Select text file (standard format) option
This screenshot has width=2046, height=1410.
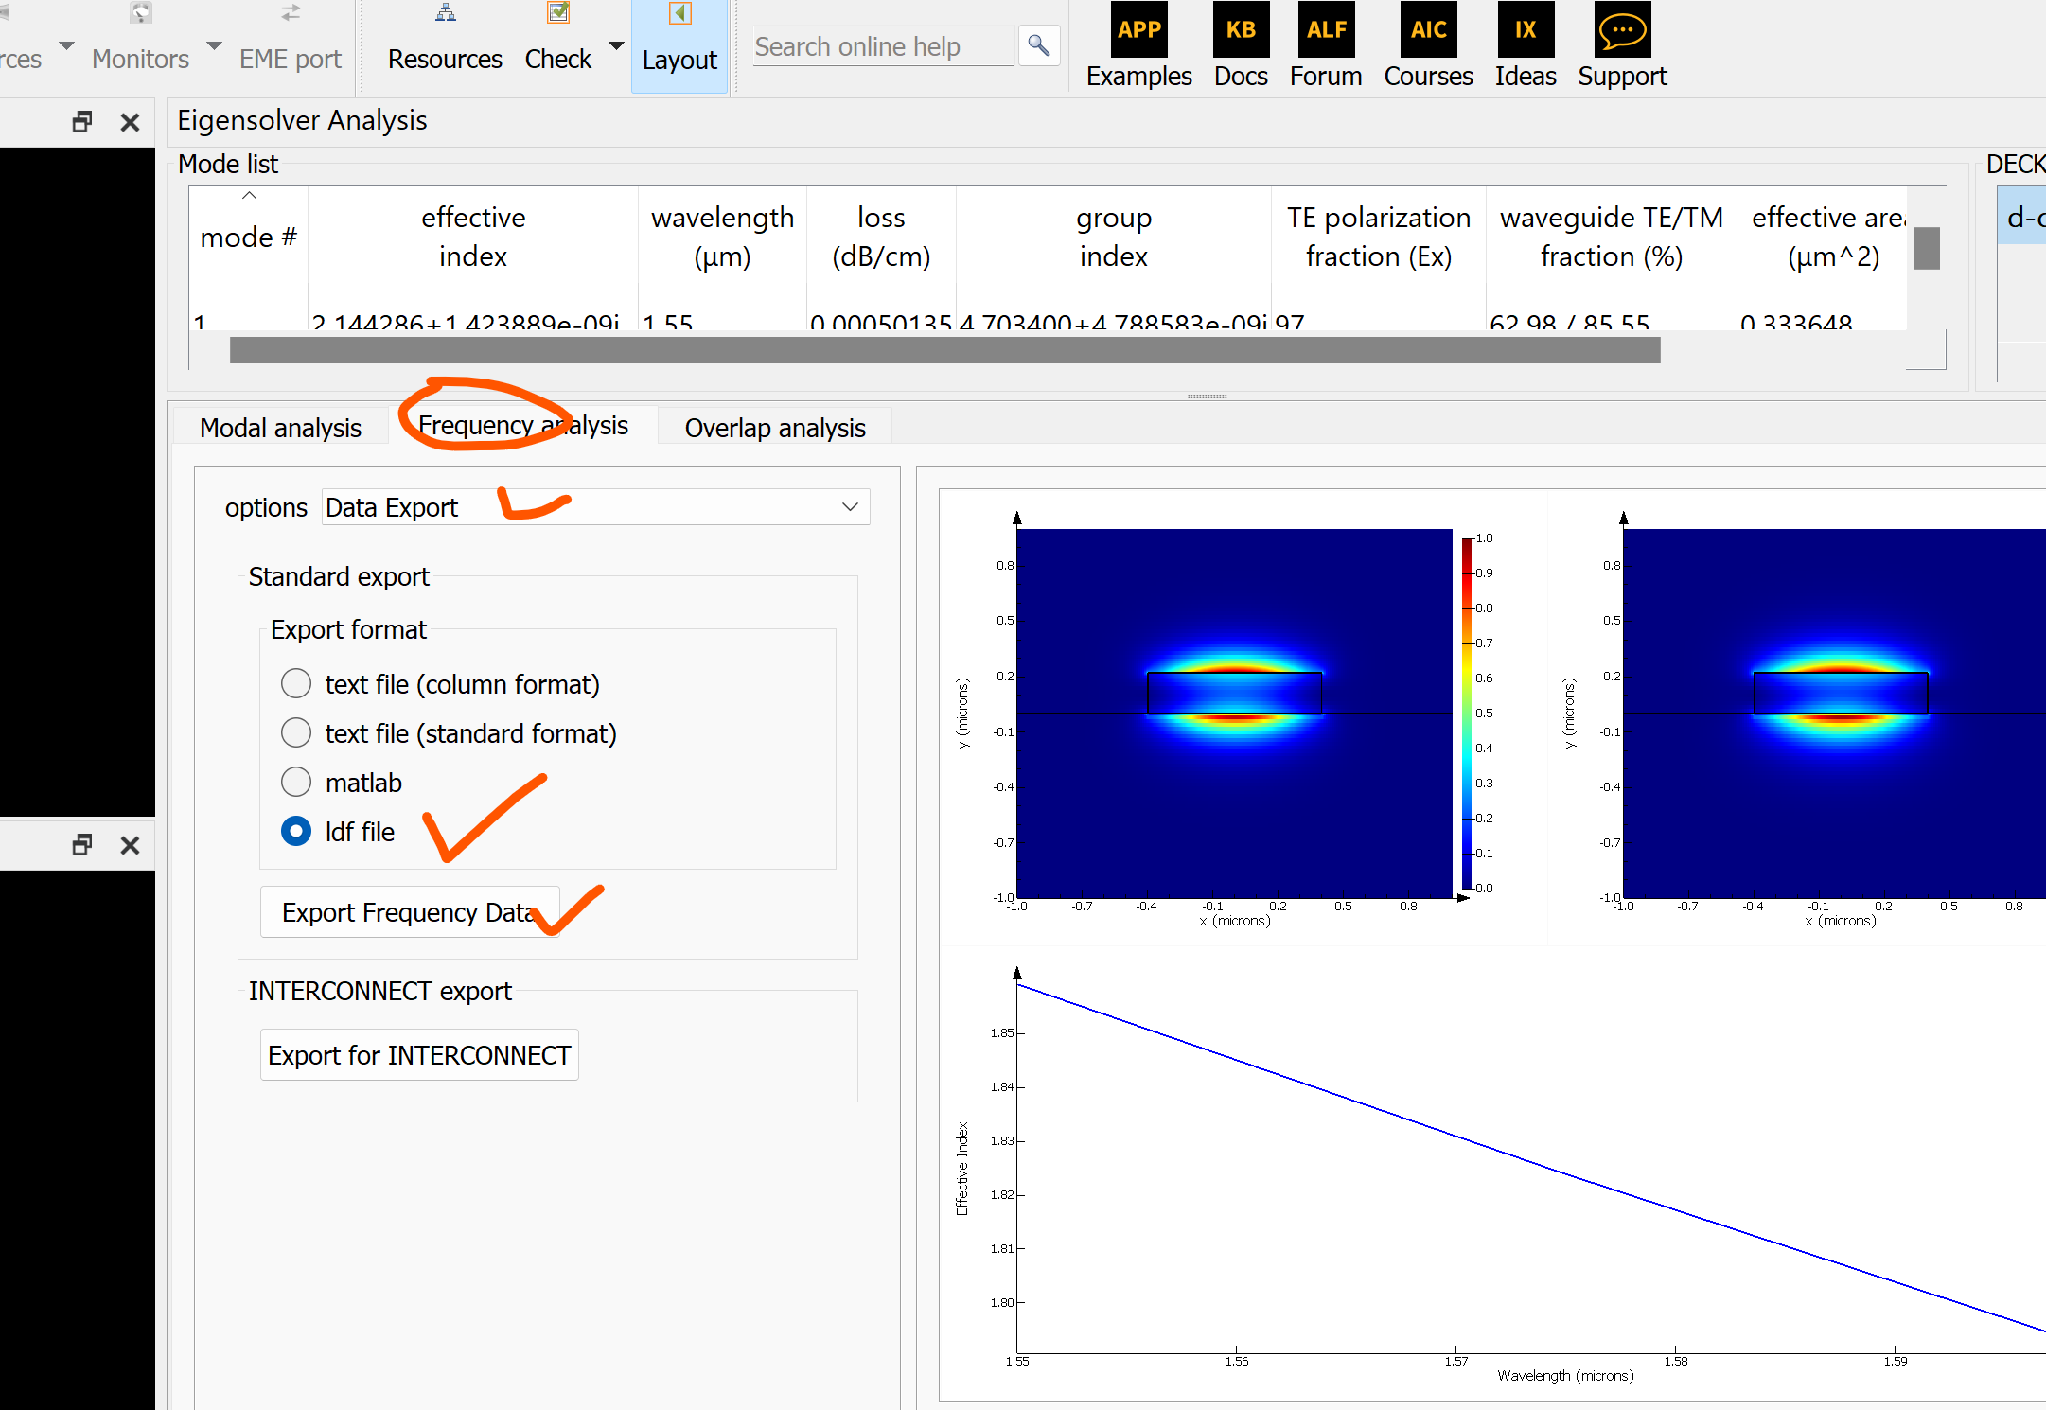tap(296, 732)
